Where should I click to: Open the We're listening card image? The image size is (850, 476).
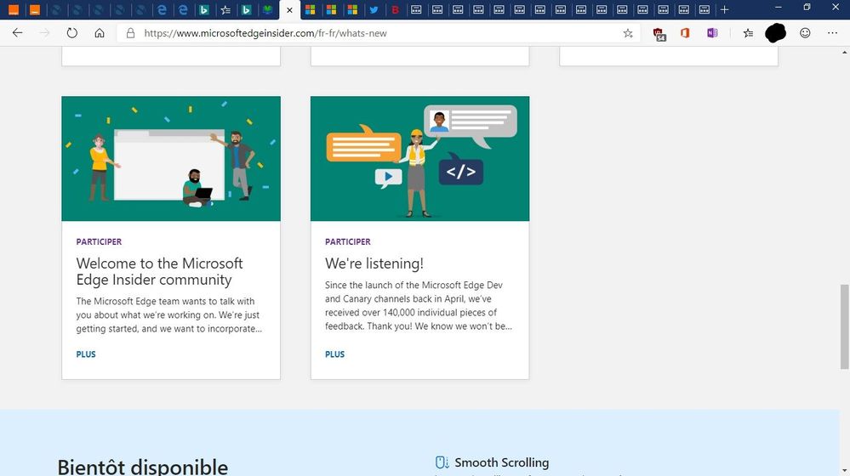419,159
